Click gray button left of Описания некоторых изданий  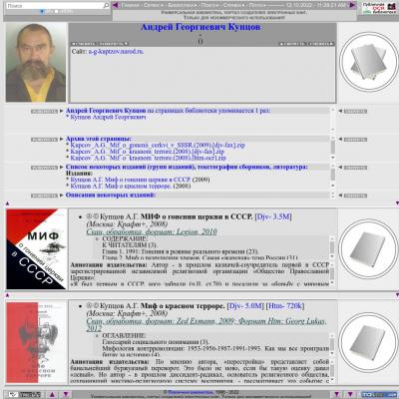click(44, 196)
